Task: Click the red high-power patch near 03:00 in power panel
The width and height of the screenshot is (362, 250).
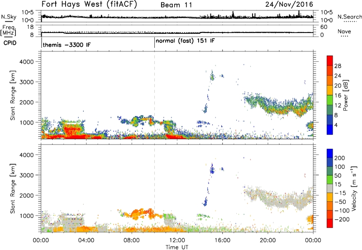Action: point(72,130)
